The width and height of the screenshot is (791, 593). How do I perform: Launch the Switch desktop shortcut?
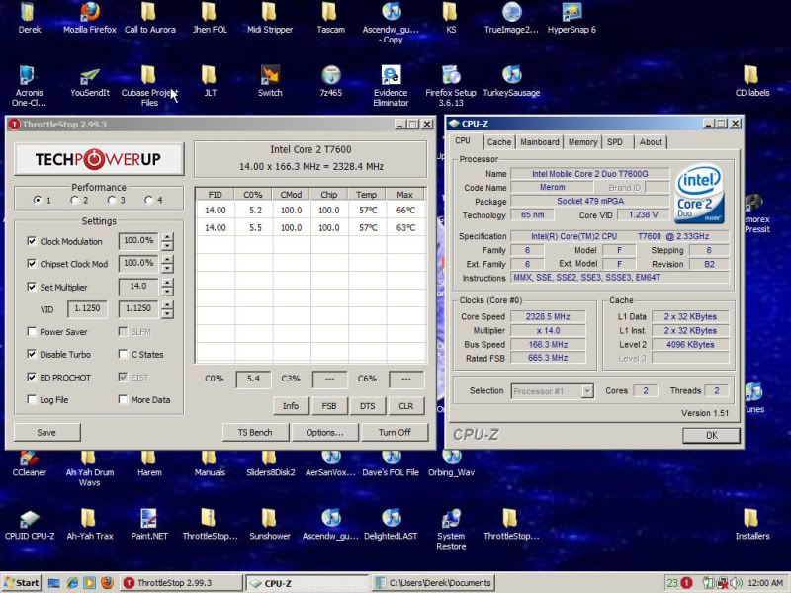270,82
